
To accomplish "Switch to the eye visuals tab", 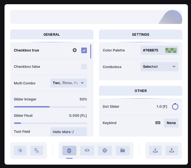I will (87, 151).
